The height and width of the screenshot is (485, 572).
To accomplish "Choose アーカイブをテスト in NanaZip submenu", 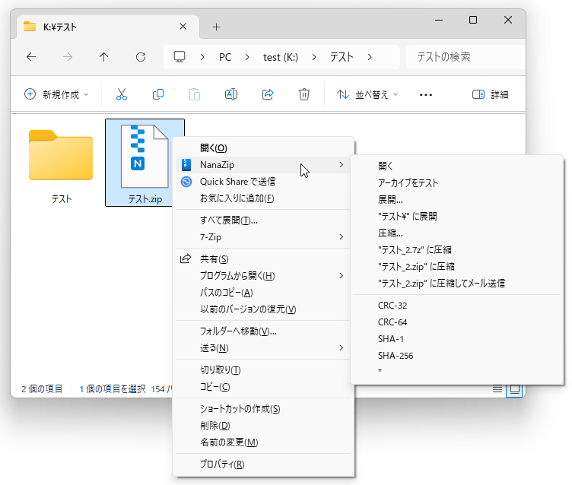I will 456,183.
